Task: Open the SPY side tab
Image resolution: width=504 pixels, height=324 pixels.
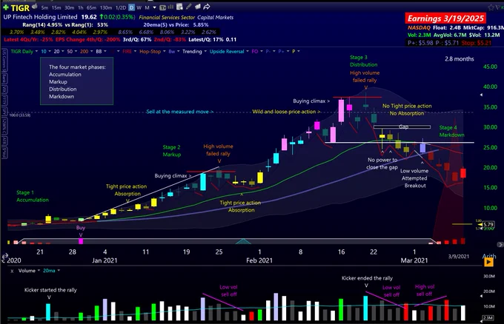Action: pos(4,111)
